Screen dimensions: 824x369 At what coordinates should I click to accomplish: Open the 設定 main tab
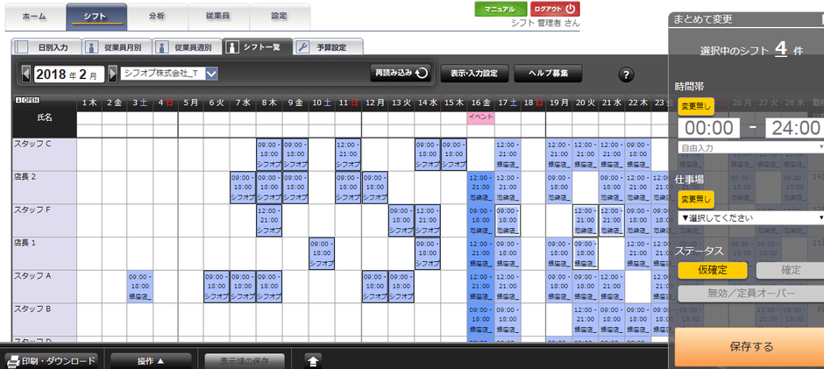click(x=279, y=17)
